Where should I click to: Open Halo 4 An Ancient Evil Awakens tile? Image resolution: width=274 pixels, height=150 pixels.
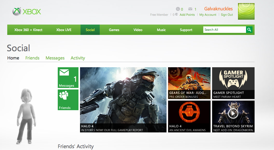pyautogui.click(x=189, y=117)
